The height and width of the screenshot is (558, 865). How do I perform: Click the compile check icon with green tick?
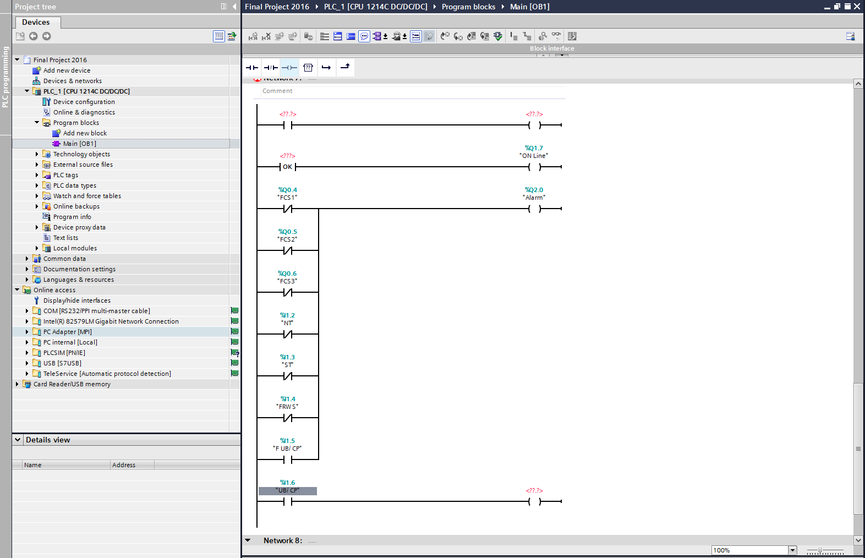(498, 36)
